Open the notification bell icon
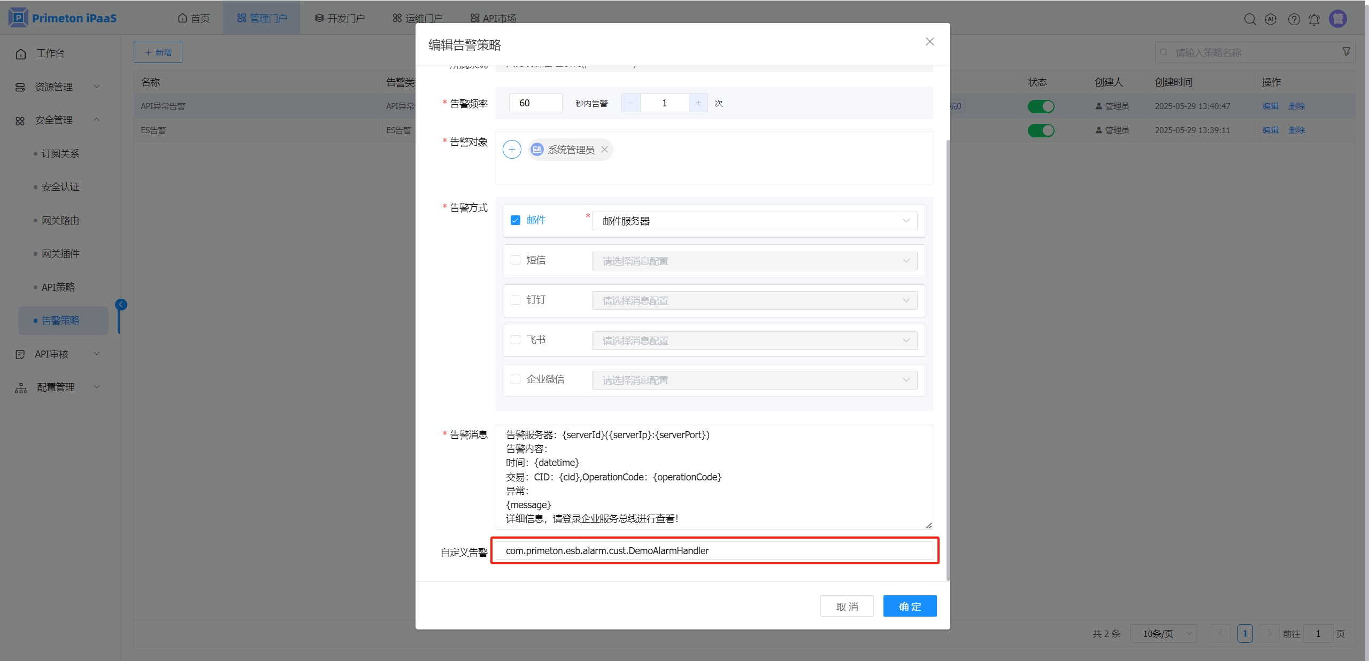1369x661 pixels. [x=1314, y=19]
